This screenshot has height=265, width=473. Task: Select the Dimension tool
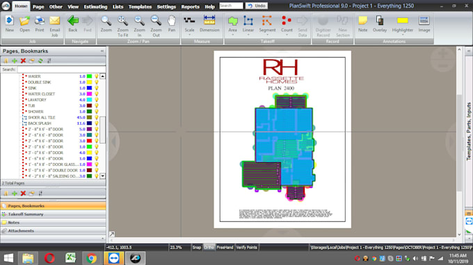point(209,24)
